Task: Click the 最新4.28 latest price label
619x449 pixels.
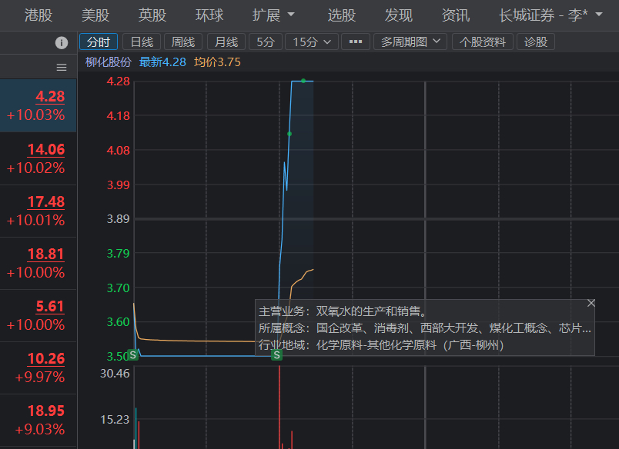Action: (162, 62)
